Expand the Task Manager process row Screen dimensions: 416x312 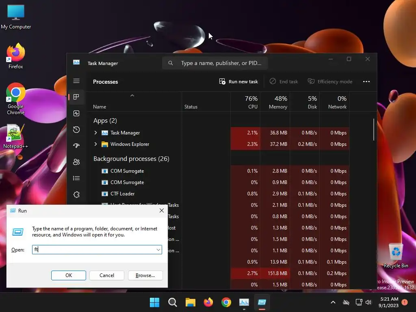tap(96, 133)
